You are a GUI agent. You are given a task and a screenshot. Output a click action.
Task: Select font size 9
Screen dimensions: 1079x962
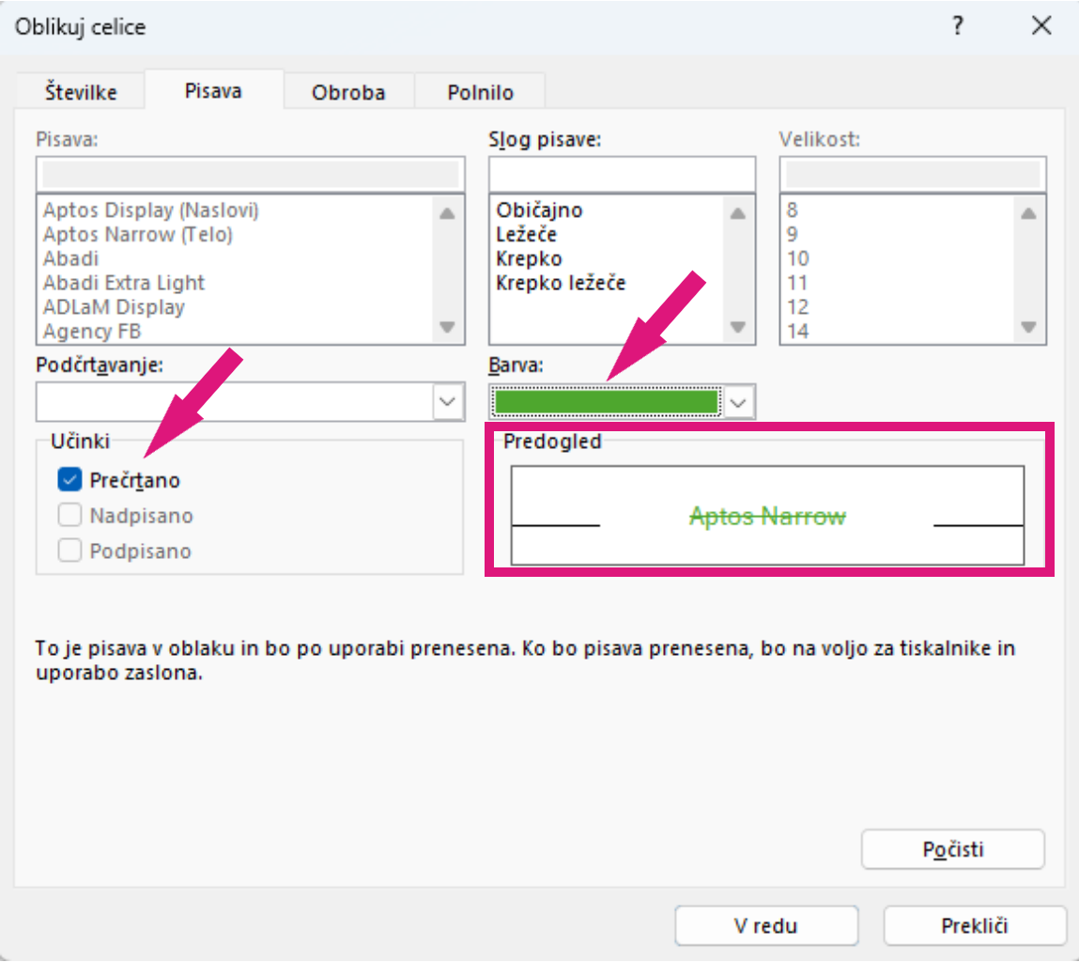click(x=792, y=234)
